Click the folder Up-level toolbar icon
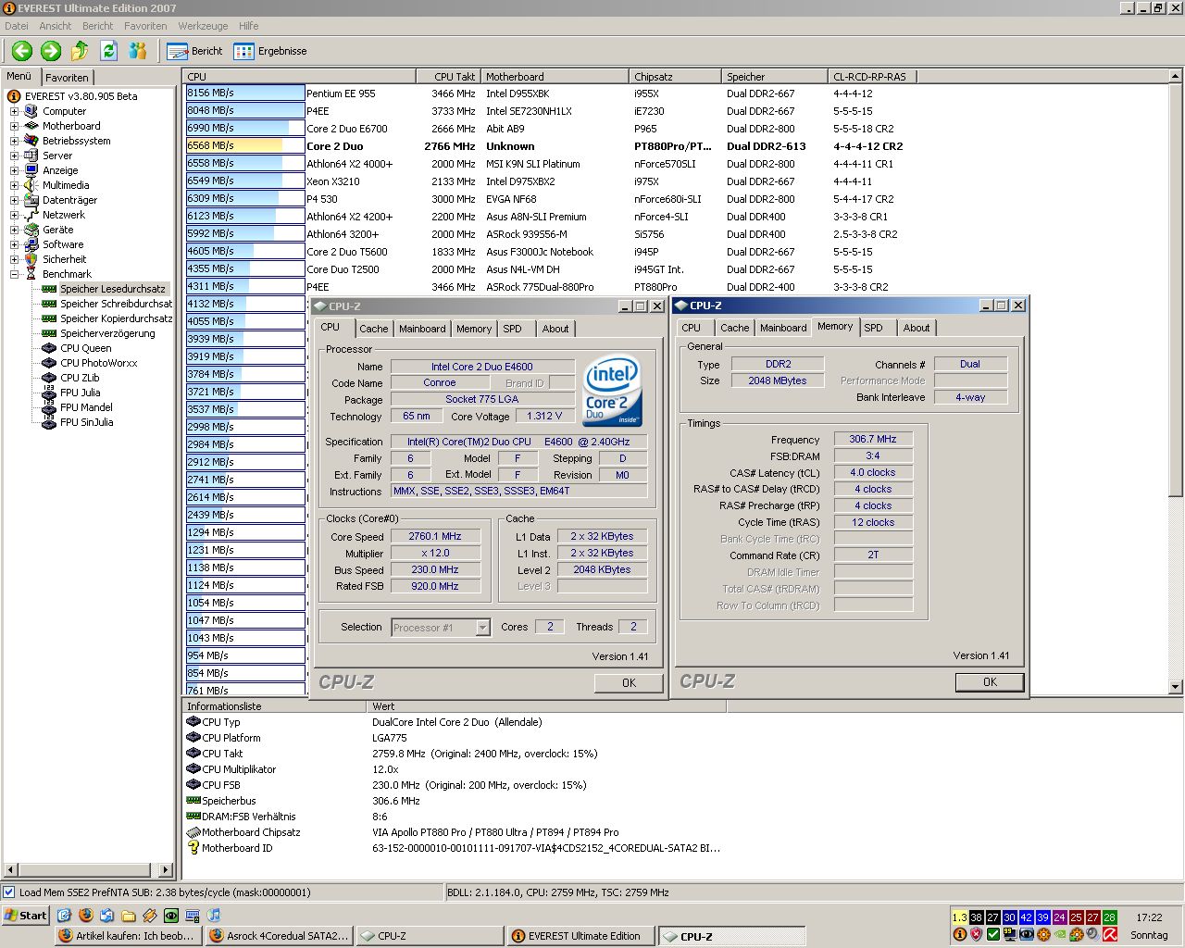This screenshot has width=1185, height=948. pyautogui.click(x=80, y=51)
